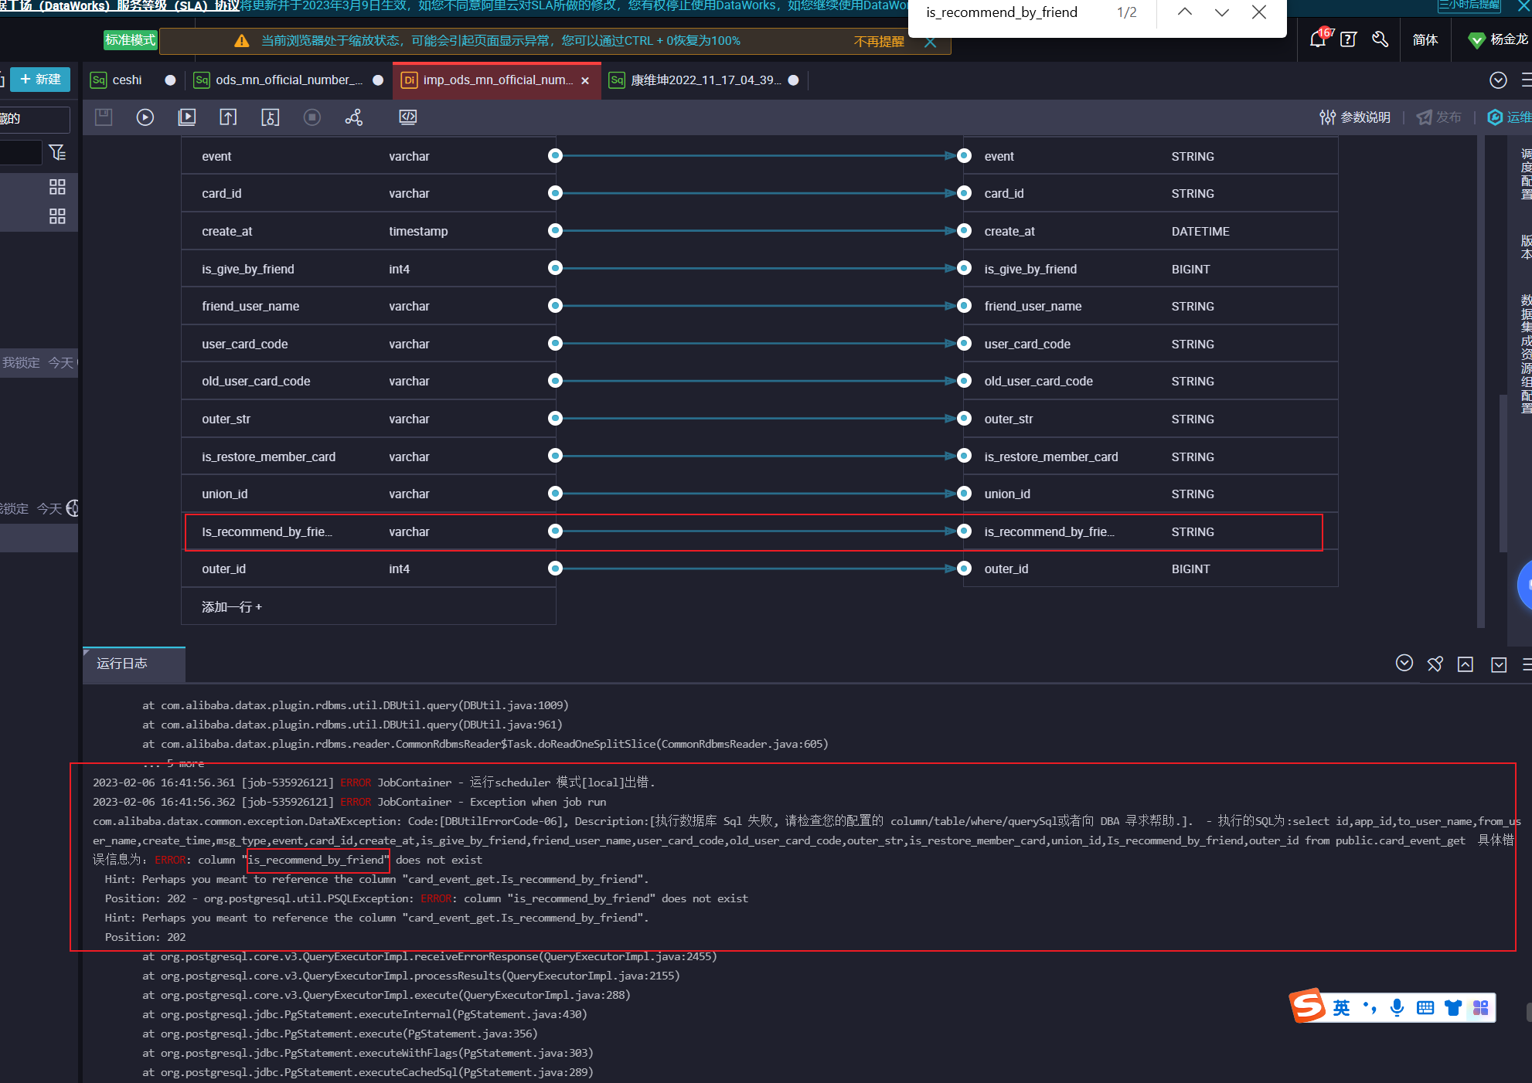Viewport: 1532px width, 1083px height.
Task: Maximize the run log panel
Action: click(x=1466, y=664)
